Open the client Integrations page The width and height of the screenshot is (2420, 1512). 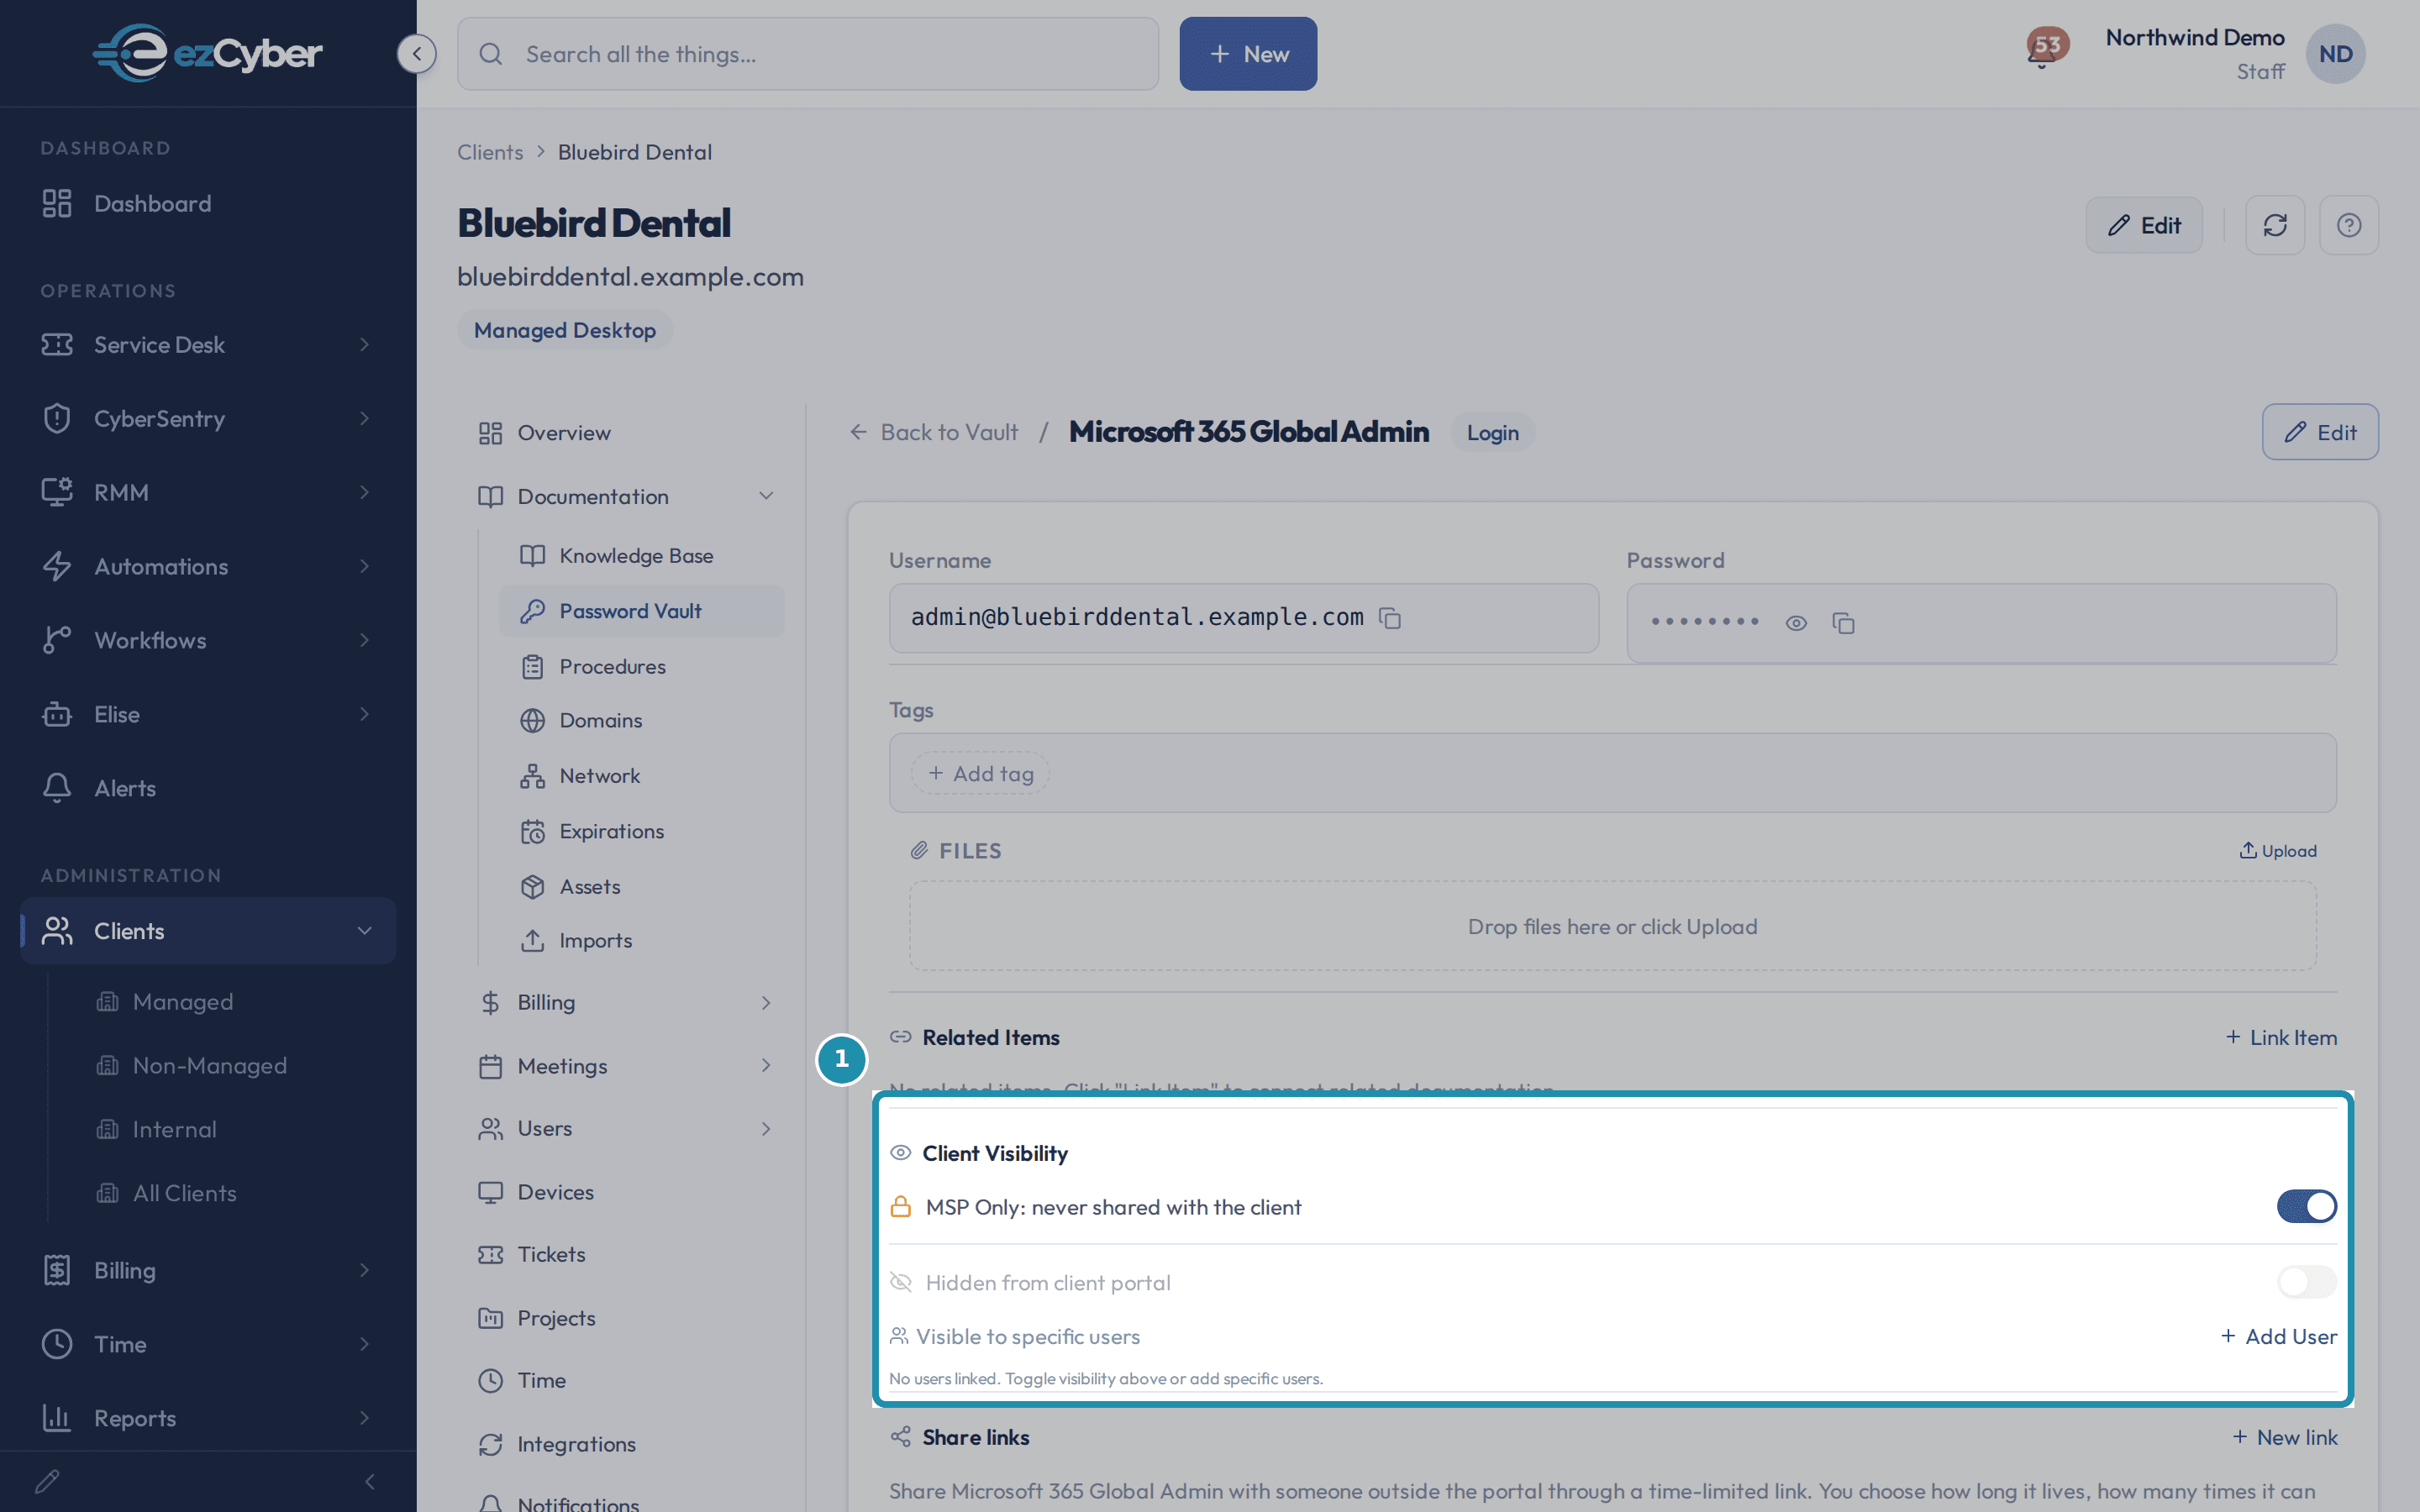[x=630, y=1444]
